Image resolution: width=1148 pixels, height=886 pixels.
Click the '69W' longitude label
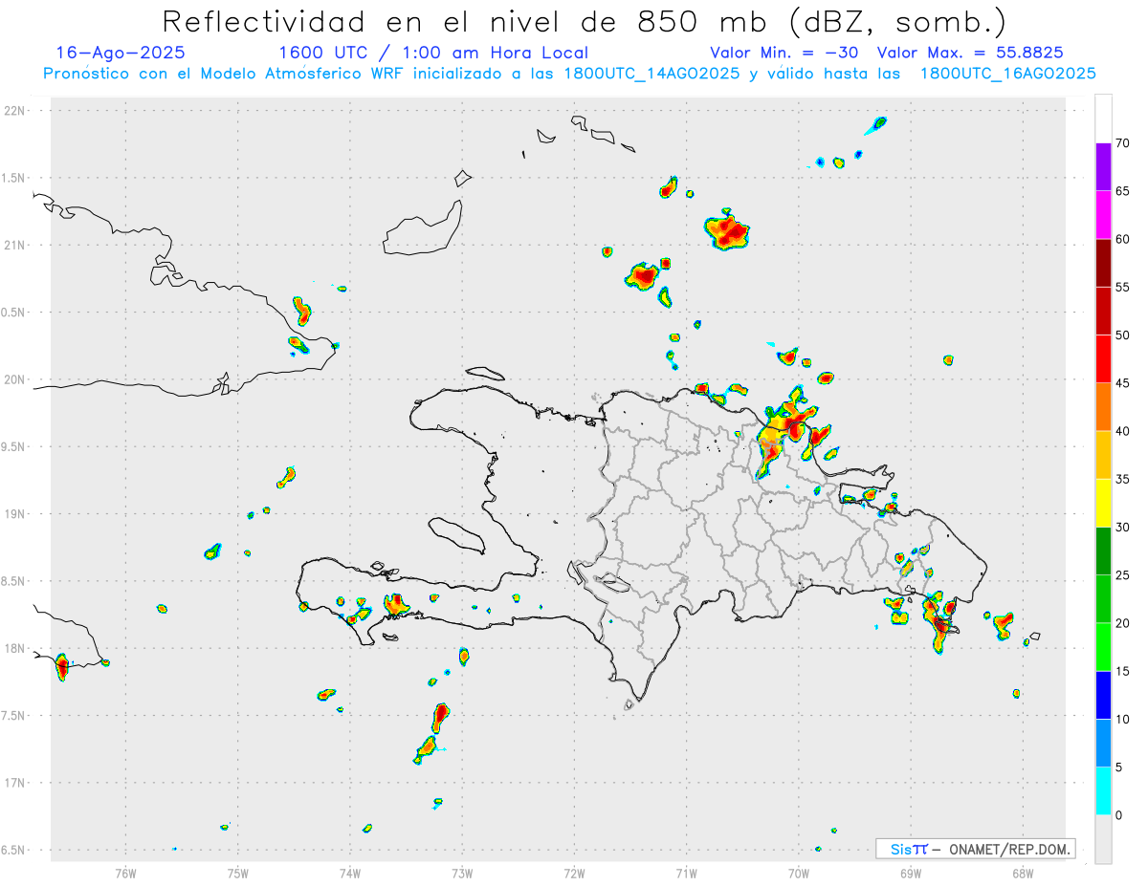click(910, 872)
